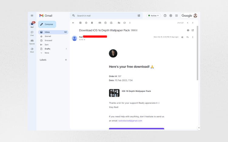228x142 pixels.
Task: Print this email
Action: 188,30
